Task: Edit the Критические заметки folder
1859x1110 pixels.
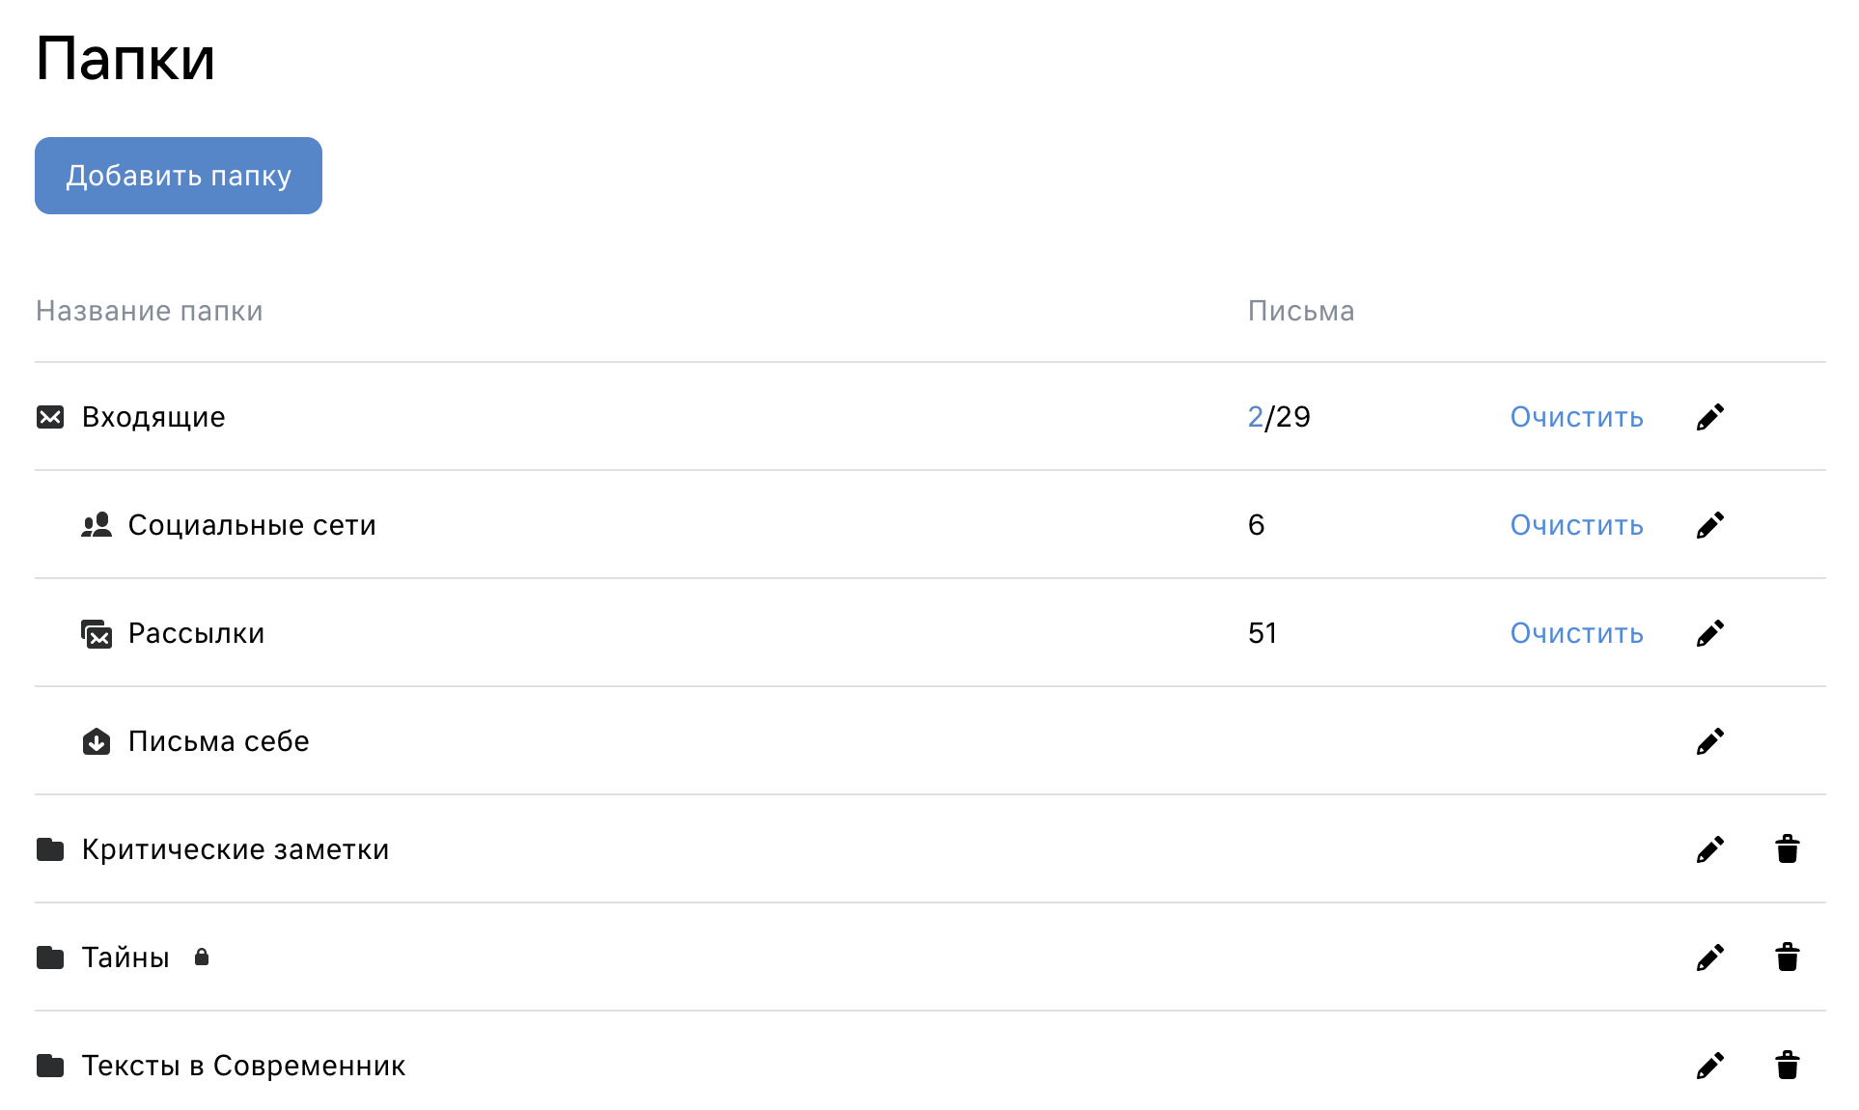Action: click(x=1709, y=849)
